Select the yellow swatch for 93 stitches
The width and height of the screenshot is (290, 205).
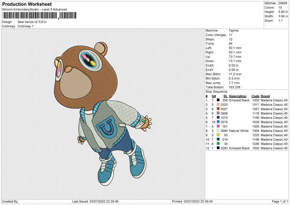(x=218, y=135)
